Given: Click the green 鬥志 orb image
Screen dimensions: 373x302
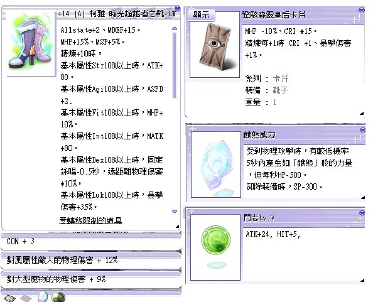Looking at the screenshot, I should pos(216,247).
